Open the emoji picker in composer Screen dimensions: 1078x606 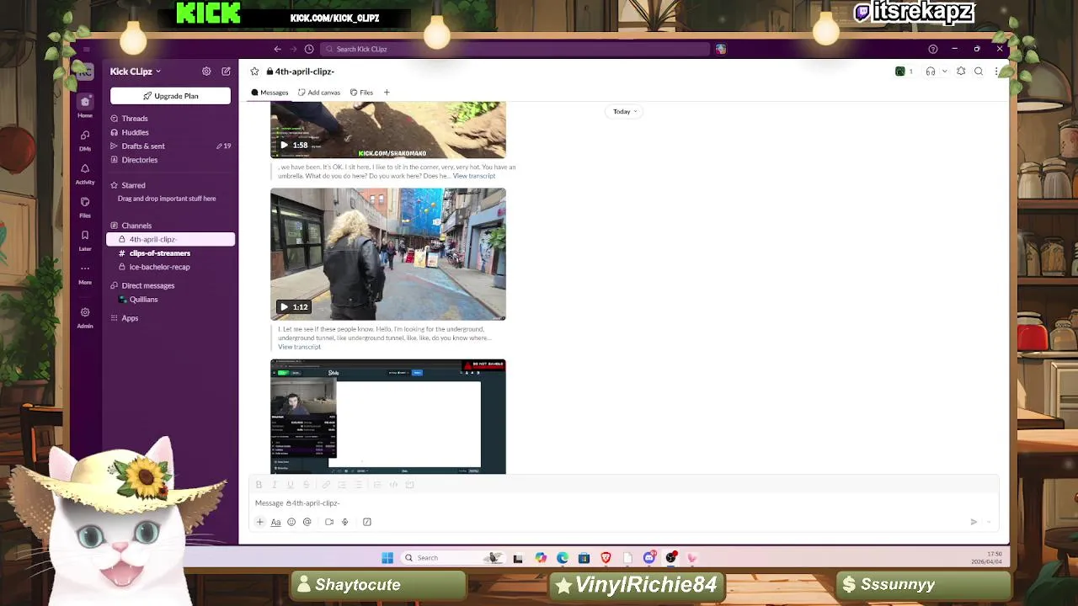click(291, 522)
